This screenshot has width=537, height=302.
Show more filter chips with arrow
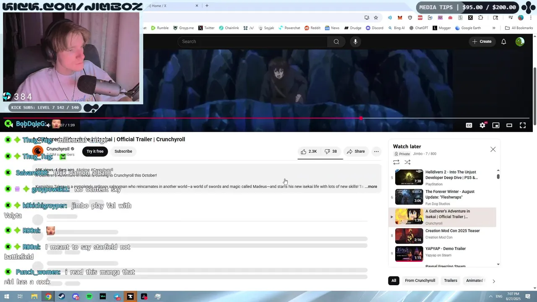pos(493,281)
